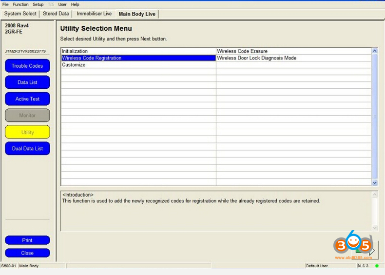Screen dimensions: 385x275
Task: Launch the Active Test function
Action: click(27, 99)
